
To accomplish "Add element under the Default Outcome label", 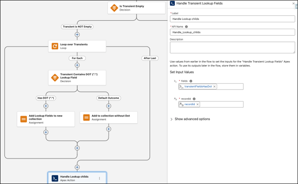I will point(109,106).
